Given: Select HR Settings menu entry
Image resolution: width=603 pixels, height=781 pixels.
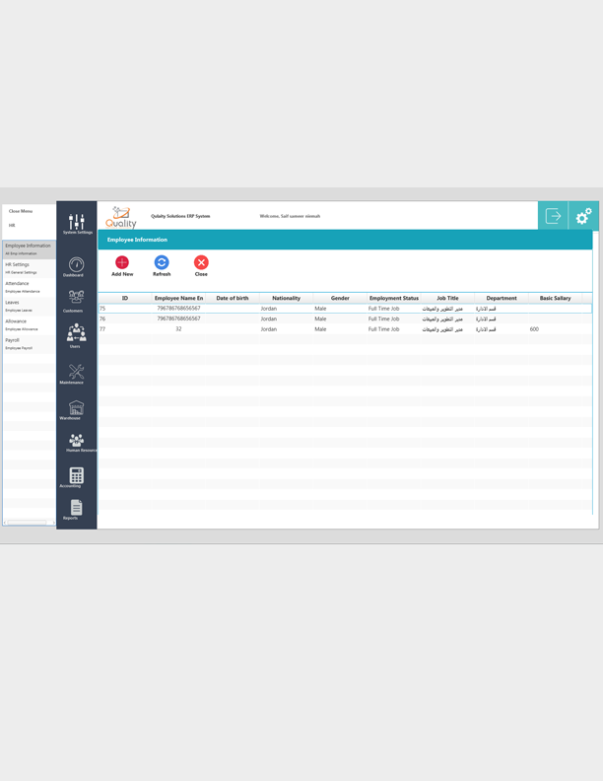Looking at the screenshot, I should [x=29, y=268].
